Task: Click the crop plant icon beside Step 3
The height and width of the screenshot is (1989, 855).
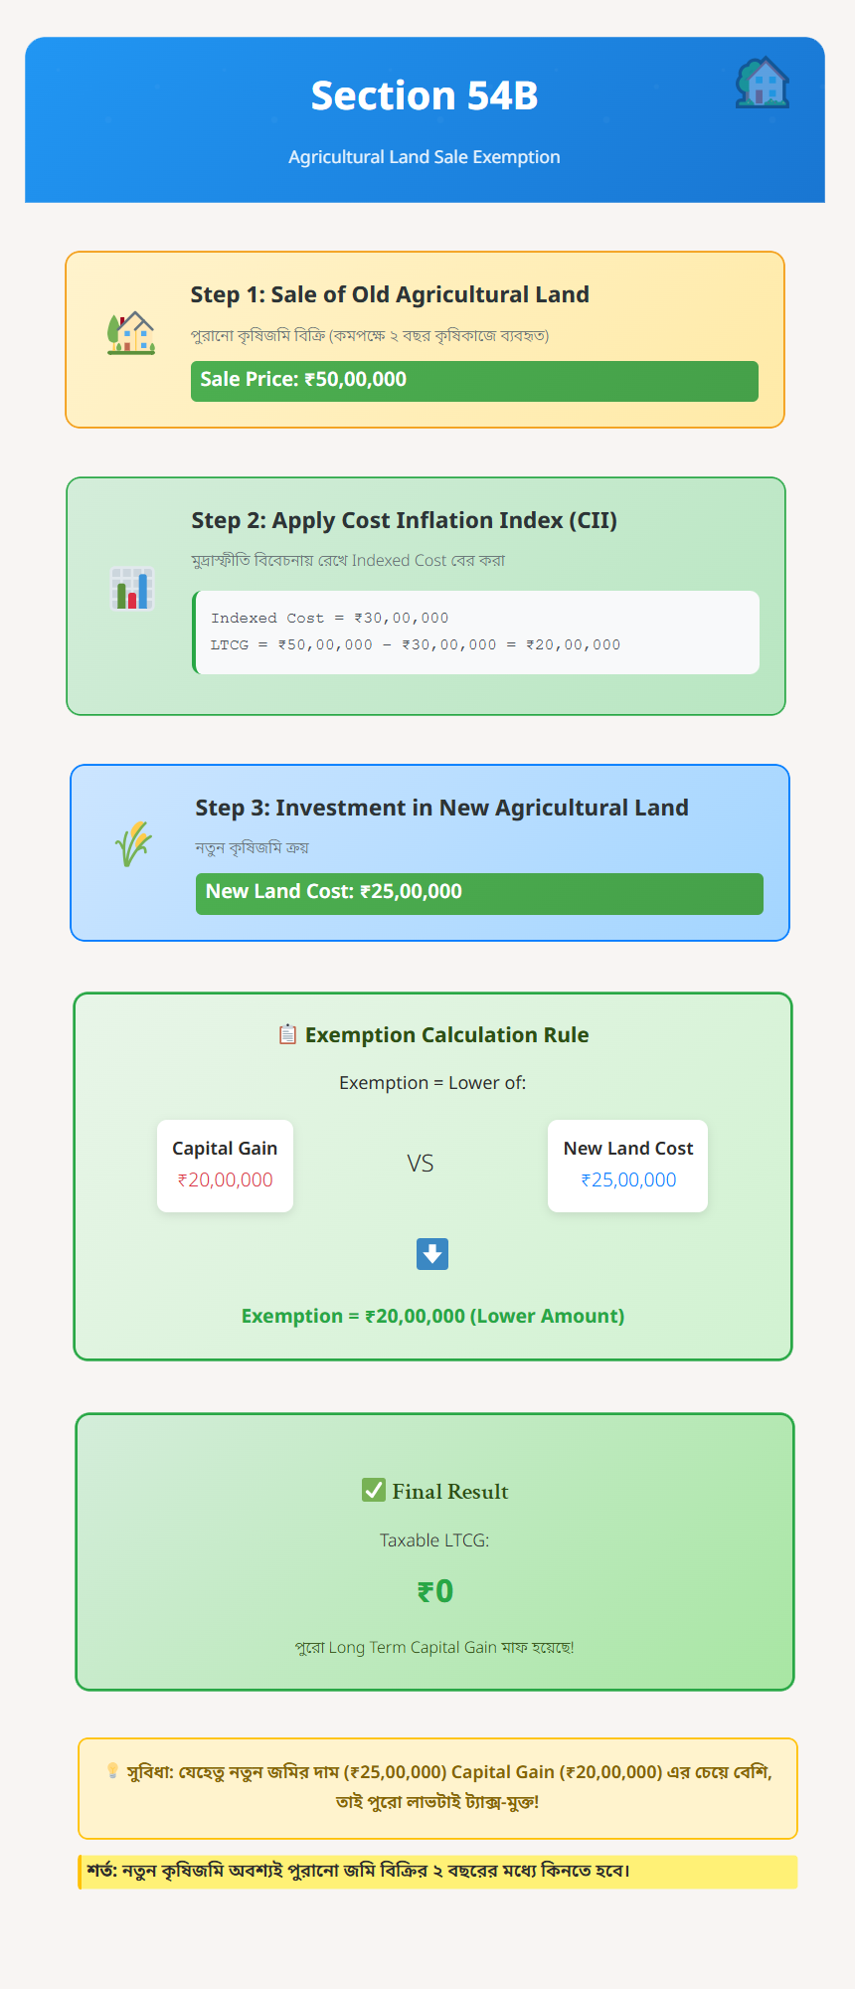Action: 133,844
